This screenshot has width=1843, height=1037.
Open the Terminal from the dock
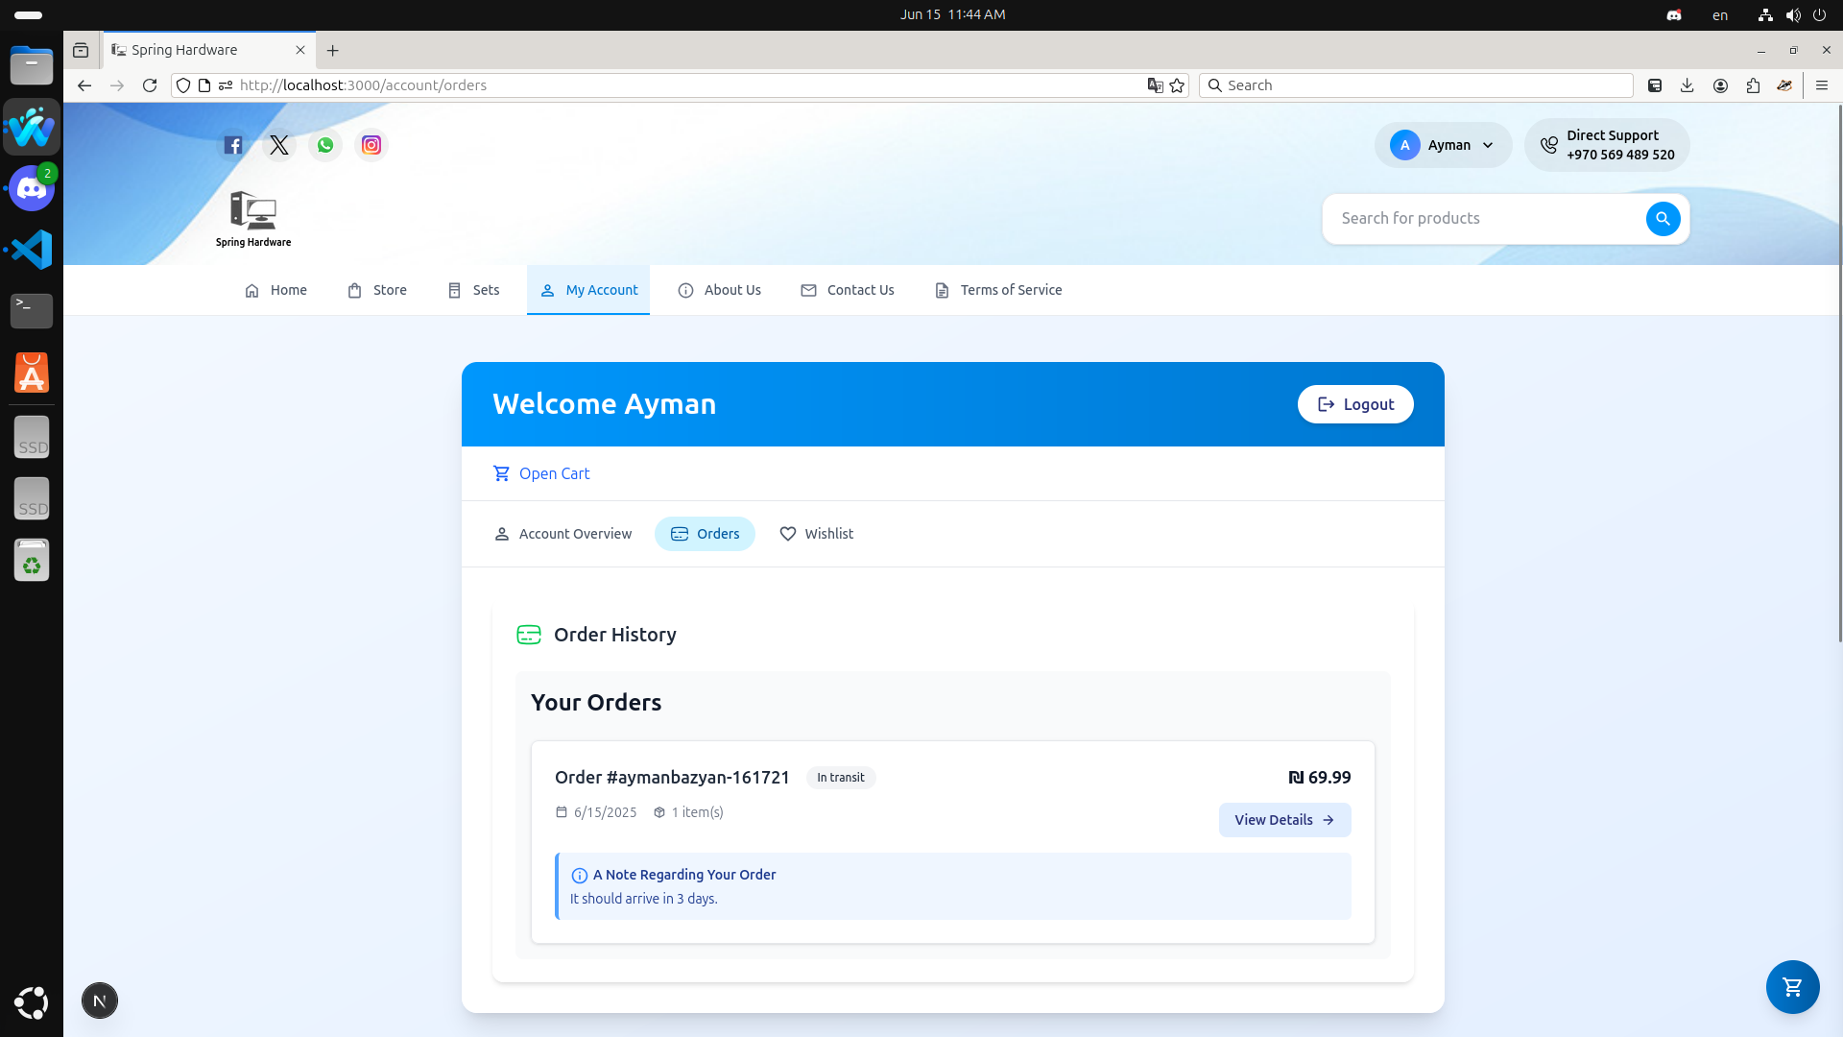tap(32, 311)
